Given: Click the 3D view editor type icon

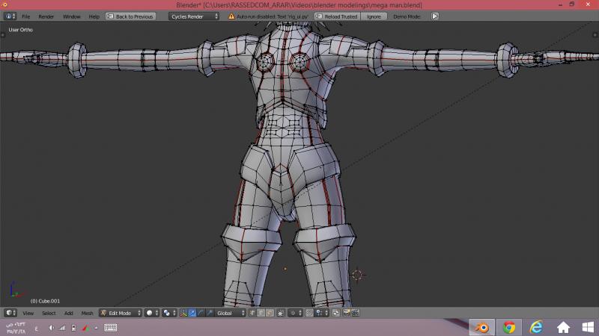Looking at the screenshot, I should coord(9,313).
